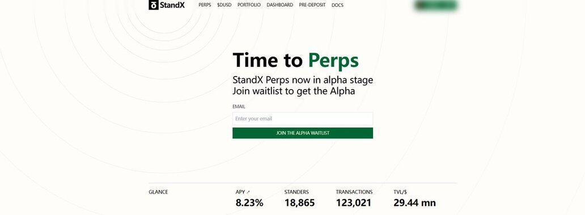
Task: Open the DOCS link
Action: tap(337, 5)
